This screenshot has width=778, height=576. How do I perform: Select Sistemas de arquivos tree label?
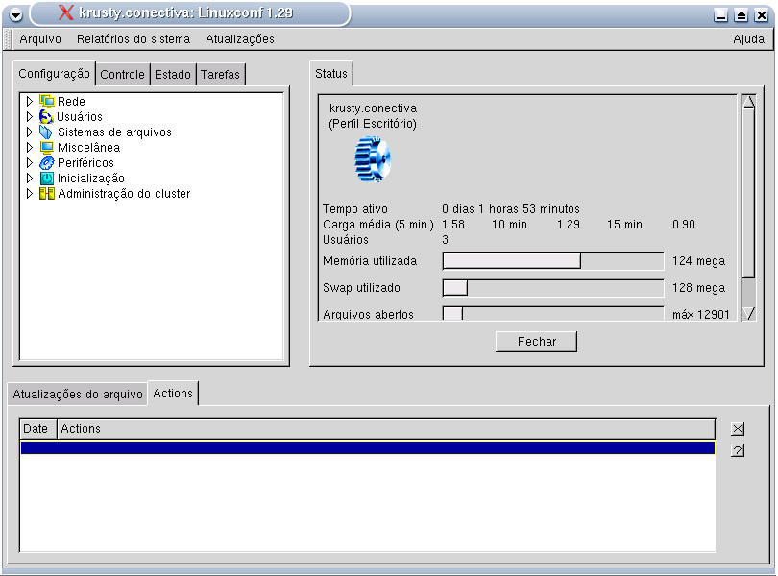click(x=114, y=132)
